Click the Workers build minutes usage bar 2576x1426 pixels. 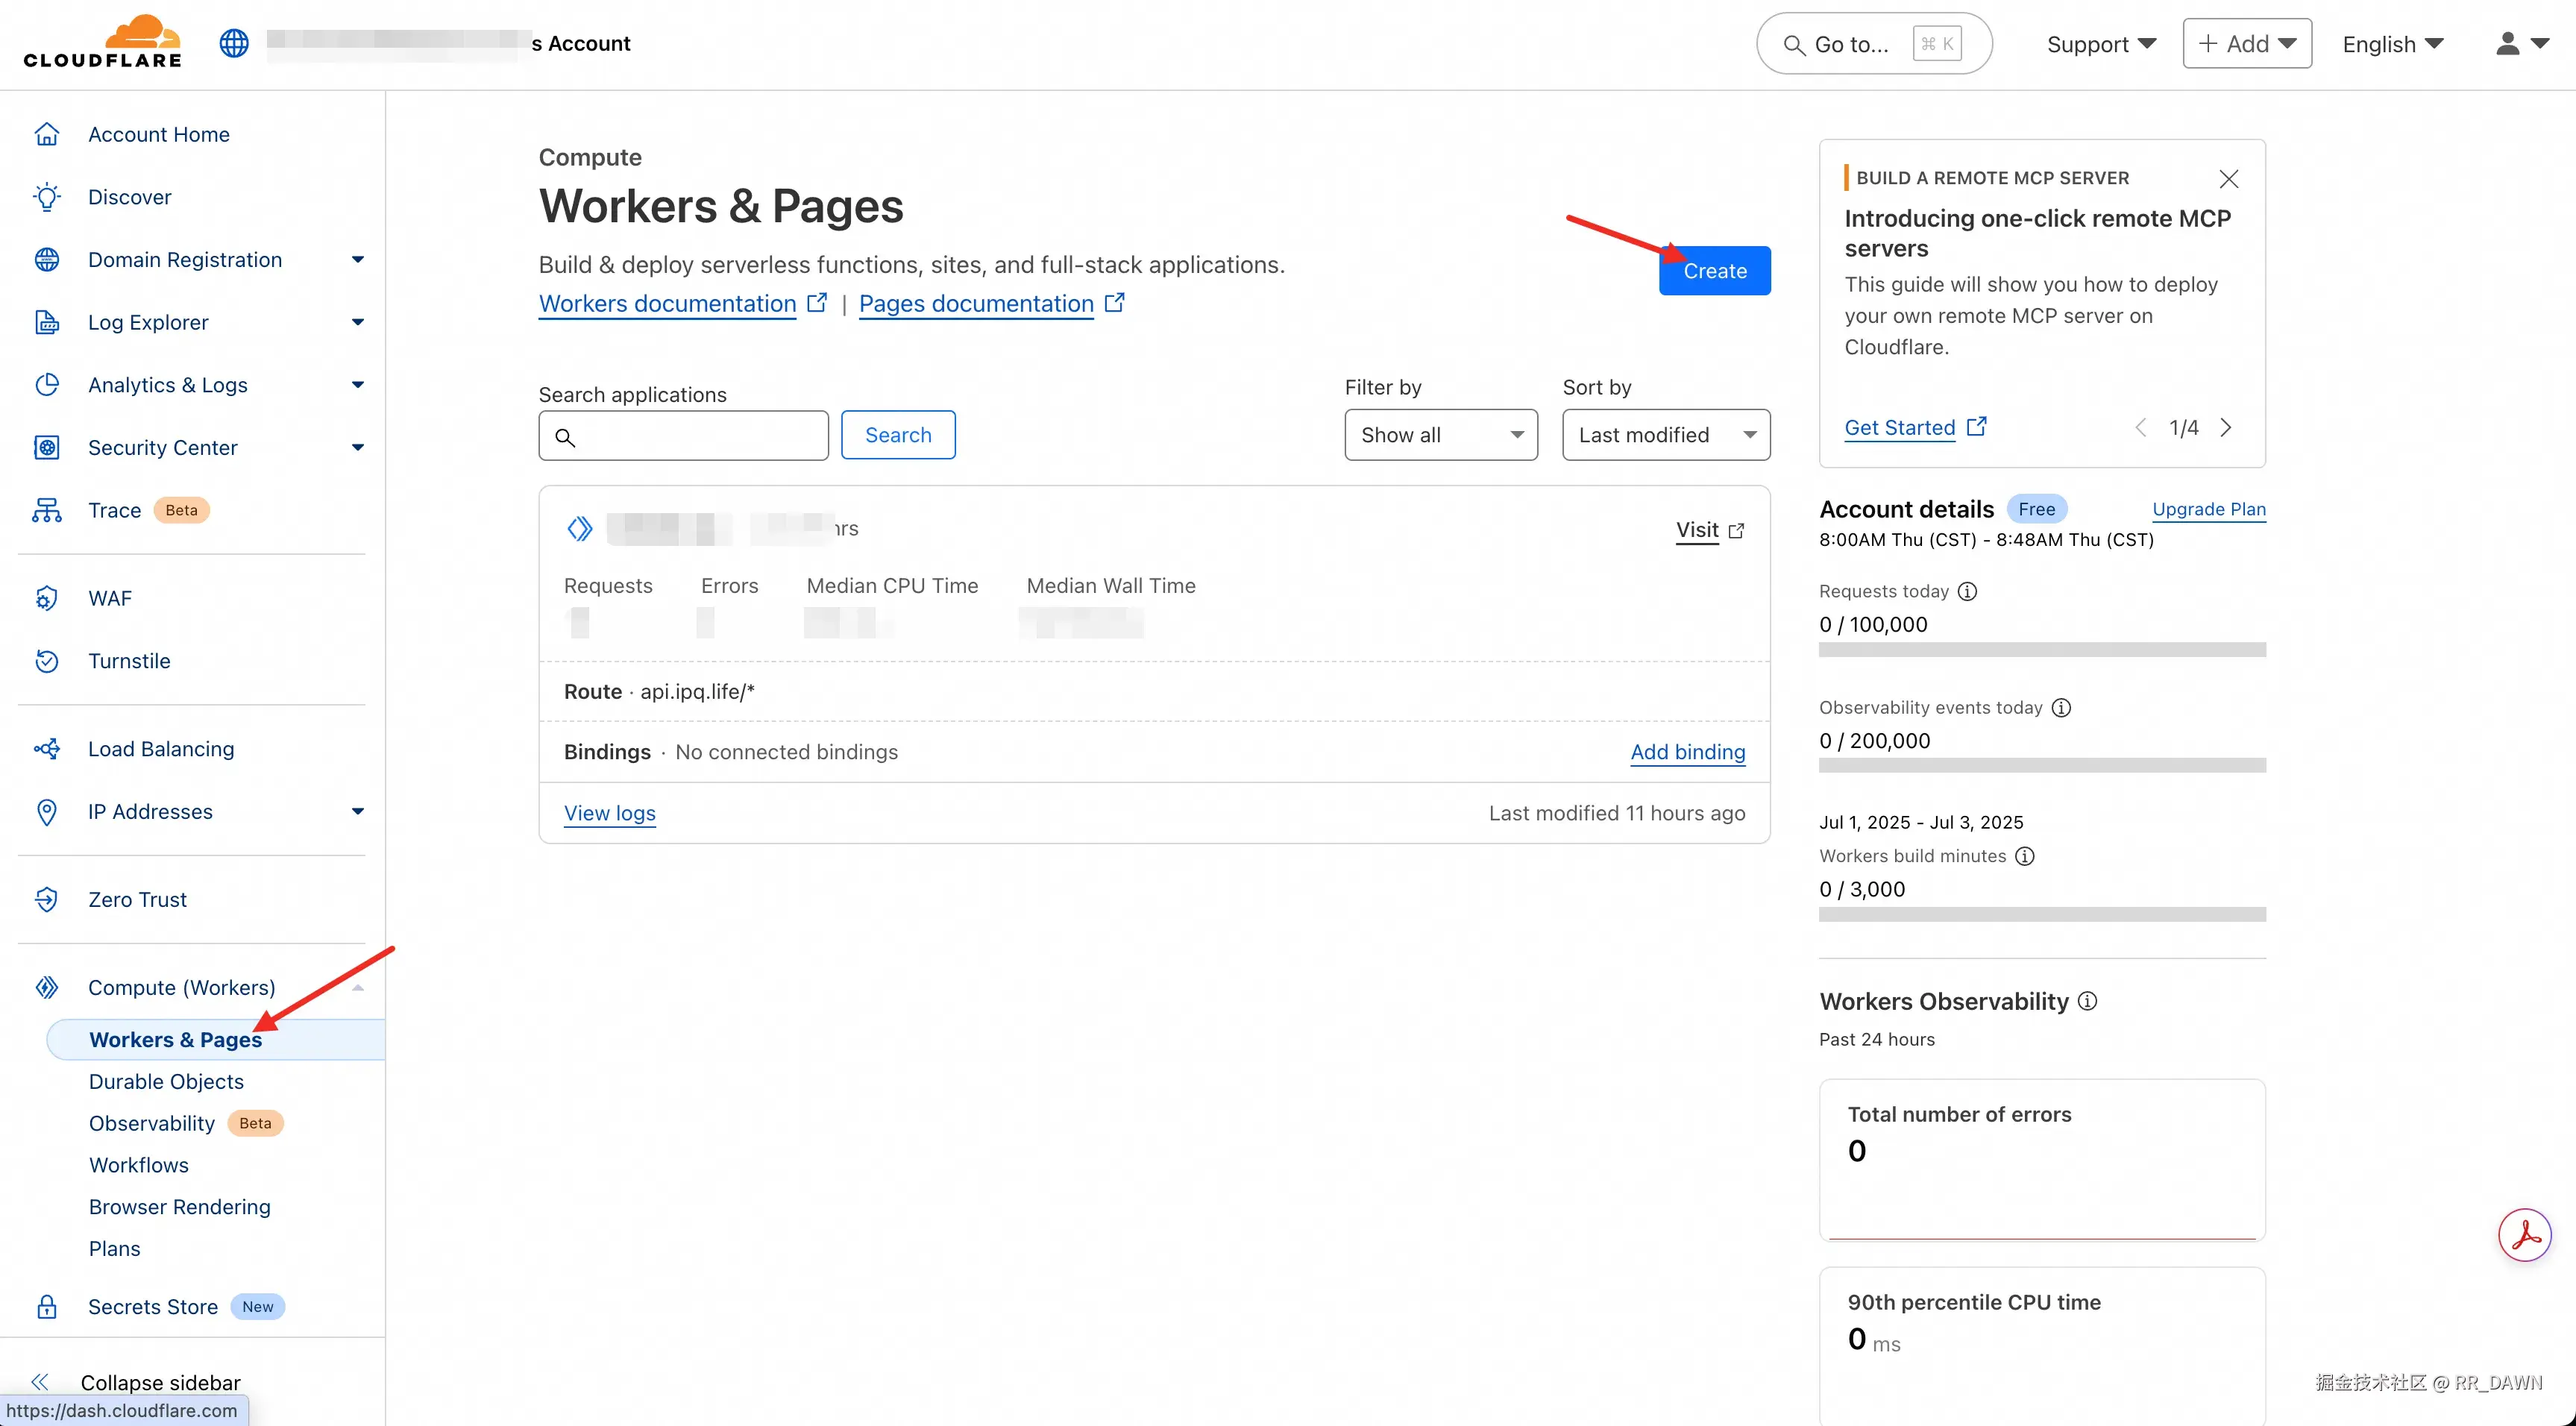tap(2042, 915)
